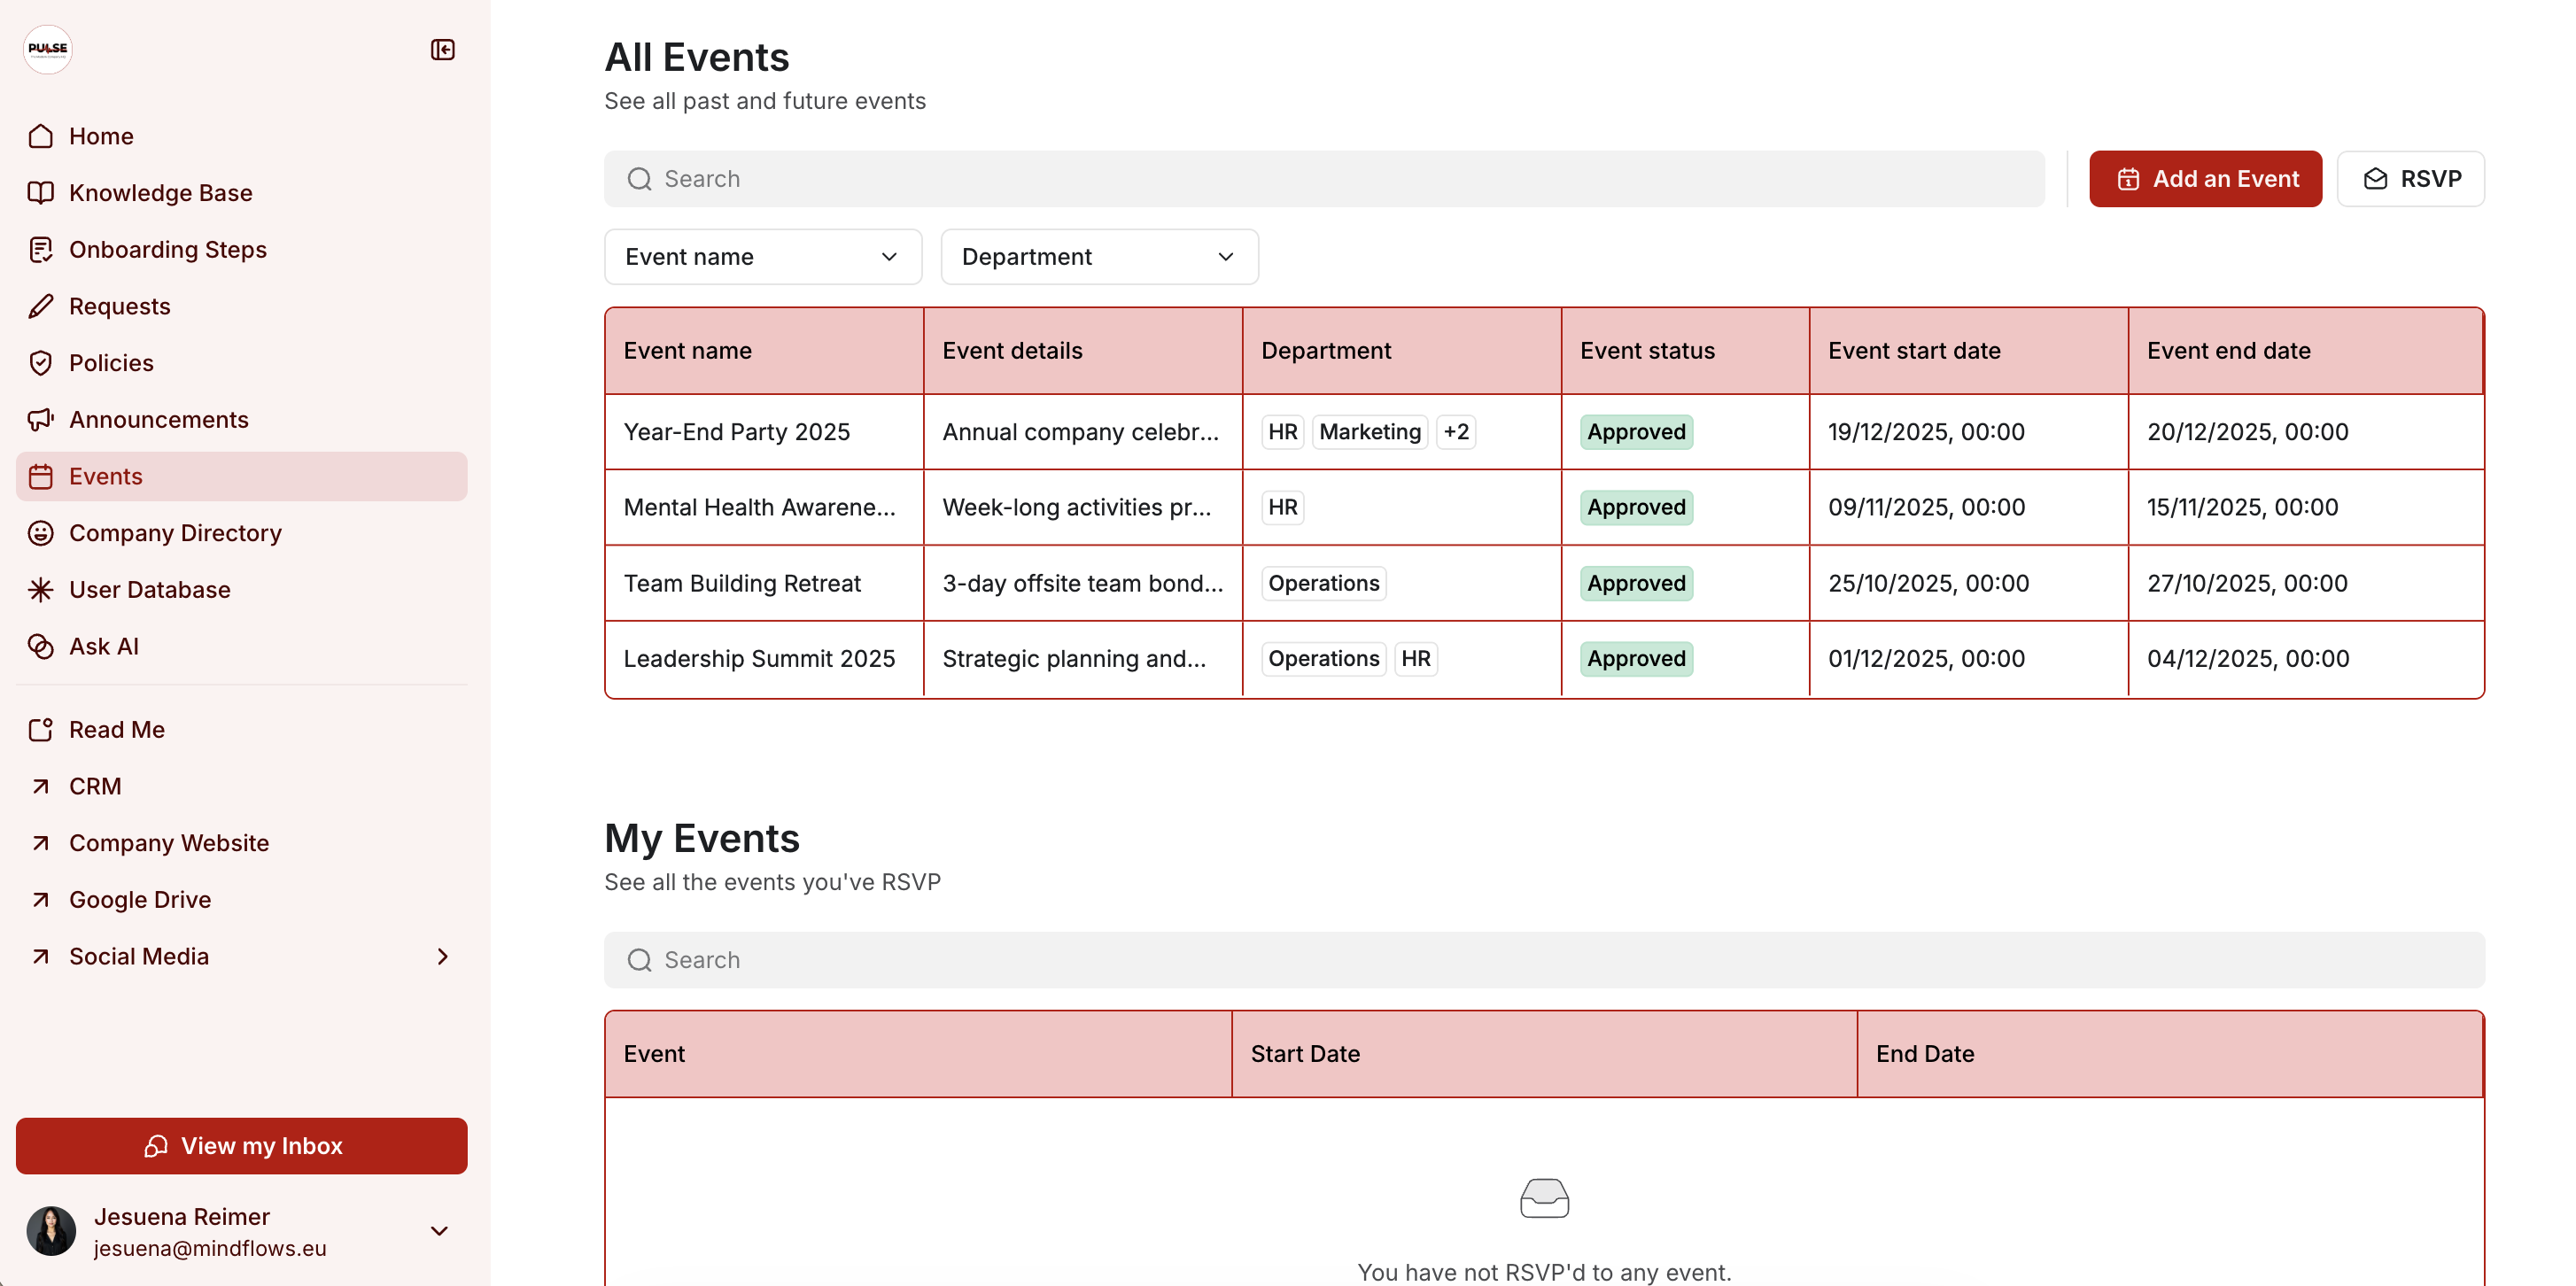2576x1286 pixels.
Task: Click the Announcements megaphone icon
Action: coord(41,420)
